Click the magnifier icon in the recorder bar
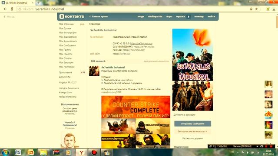 (215, 146)
